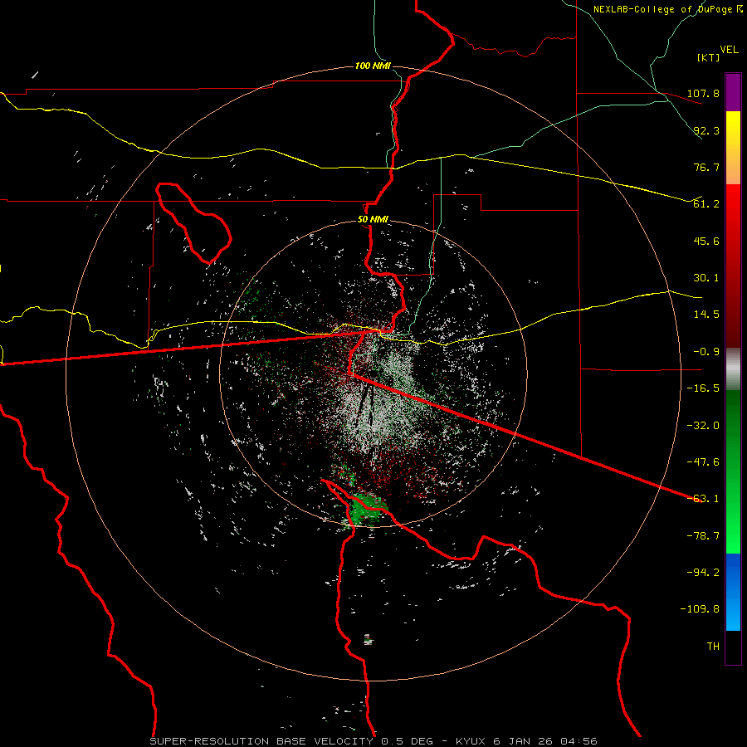Click the -47.6 velocity scale value
The height and width of the screenshot is (747, 747).
tap(703, 461)
